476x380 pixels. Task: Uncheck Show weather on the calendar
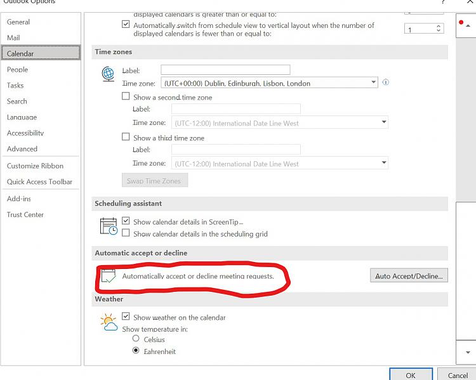click(x=126, y=317)
